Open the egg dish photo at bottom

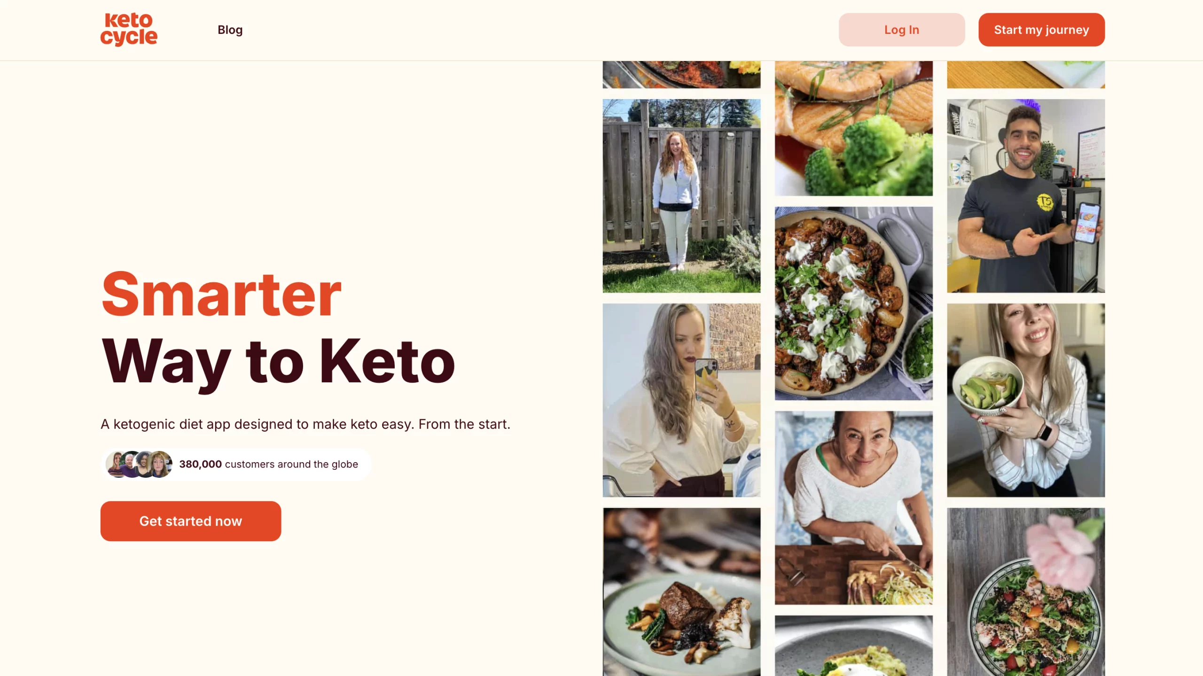(853, 646)
